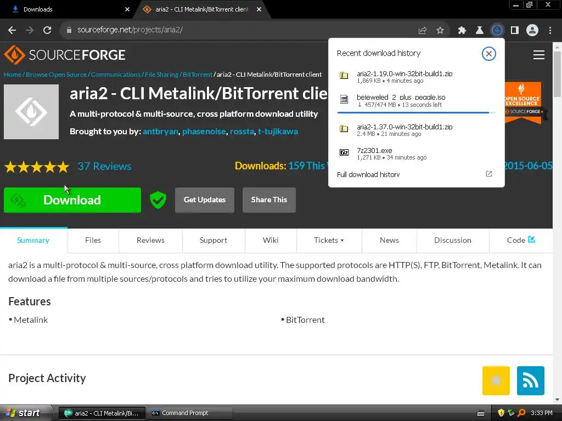
Task: Open aria2-1.37.0-win-32bit-build1.zip download entry
Action: [416, 130]
